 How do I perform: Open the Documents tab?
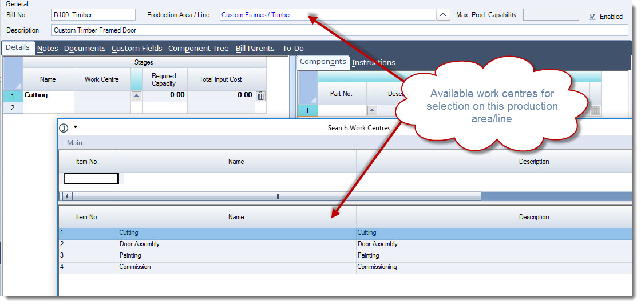(85, 48)
